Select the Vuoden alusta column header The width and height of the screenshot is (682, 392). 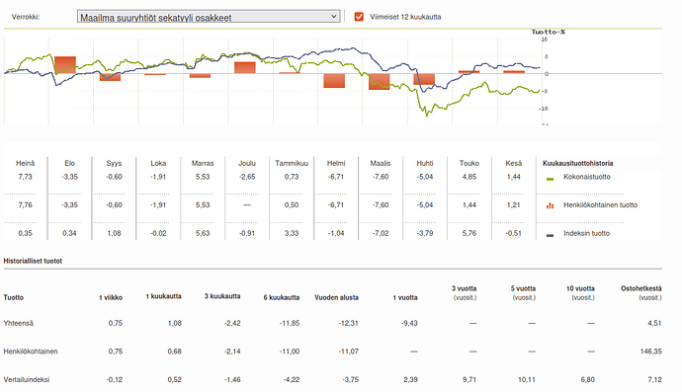click(x=337, y=297)
